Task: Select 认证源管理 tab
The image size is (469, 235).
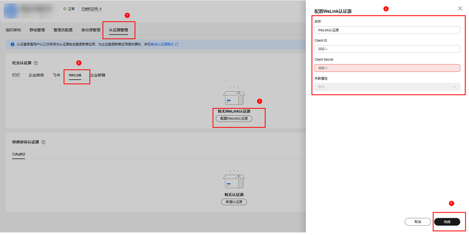Action: click(x=118, y=30)
